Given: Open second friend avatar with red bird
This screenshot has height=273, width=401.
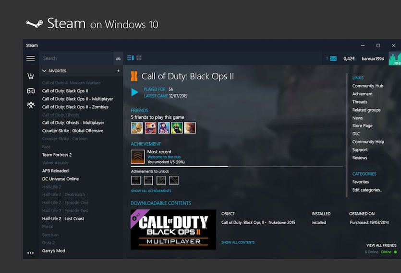Looking at the screenshot, I should (150, 127).
